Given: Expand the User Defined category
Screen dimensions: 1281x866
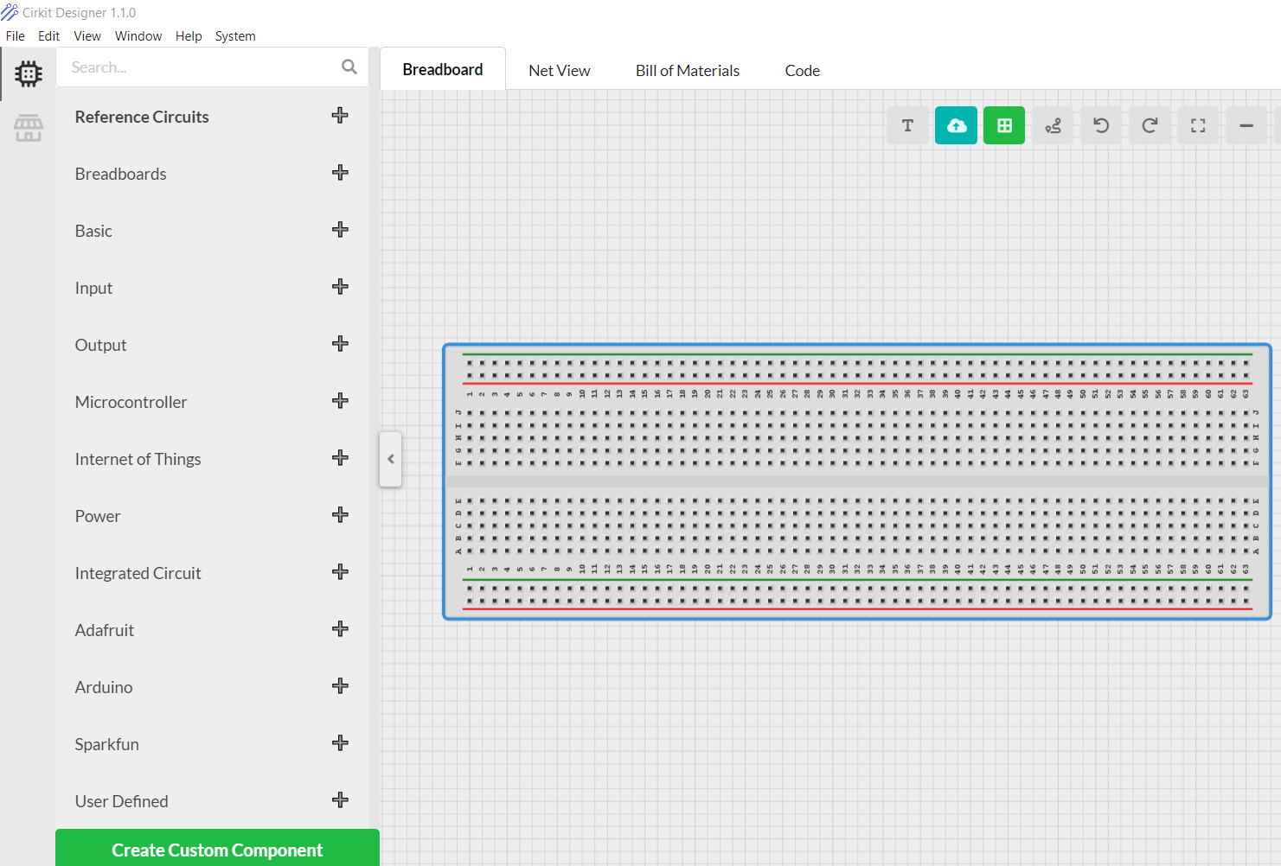Looking at the screenshot, I should pos(340,800).
